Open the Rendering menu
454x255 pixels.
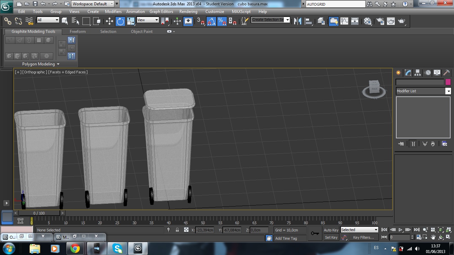pos(188,11)
